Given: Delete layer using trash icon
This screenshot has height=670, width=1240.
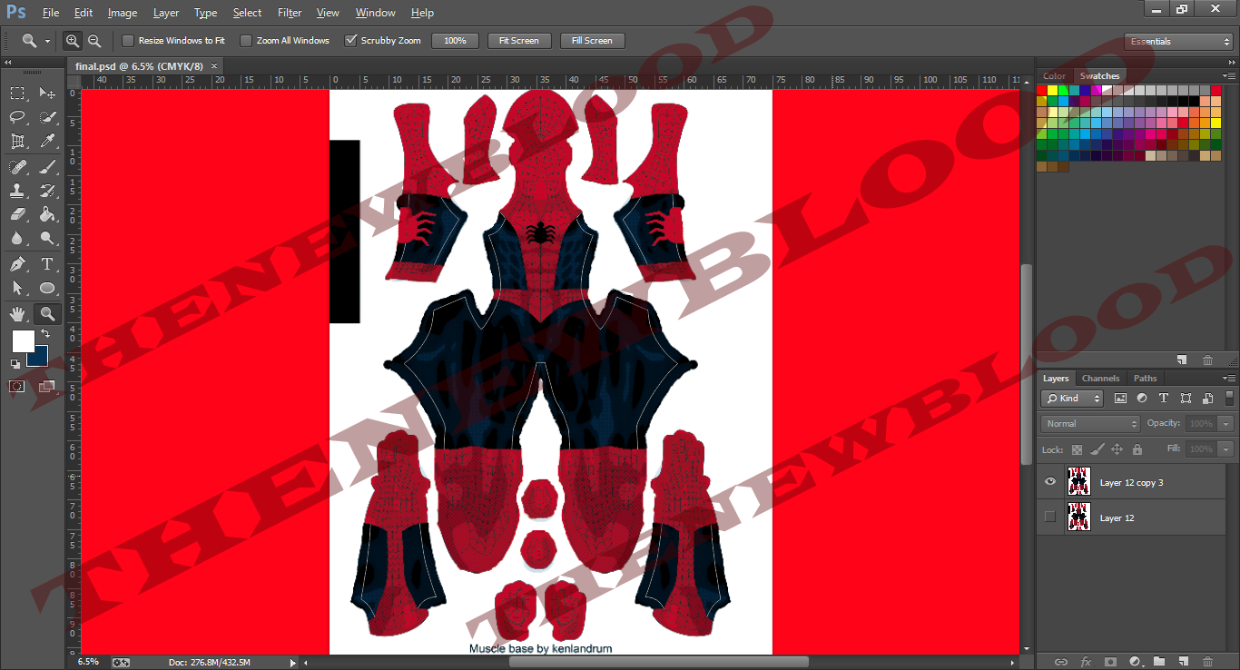Looking at the screenshot, I should [1207, 662].
